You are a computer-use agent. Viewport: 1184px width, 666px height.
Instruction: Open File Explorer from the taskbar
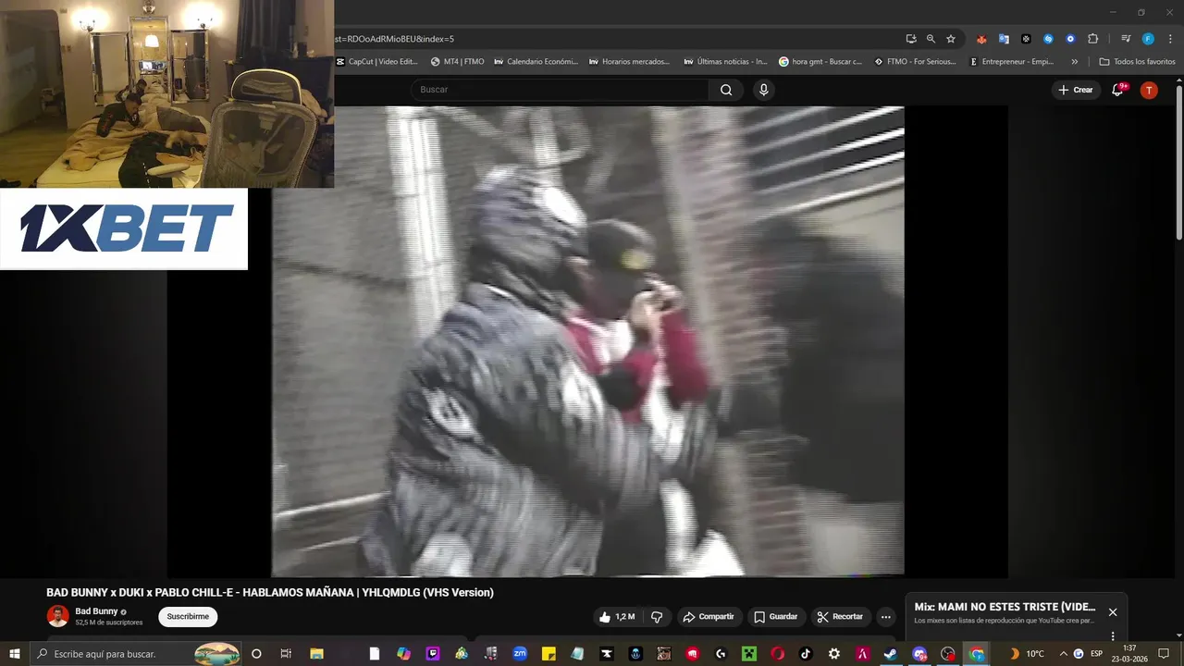tap(316, 654)
